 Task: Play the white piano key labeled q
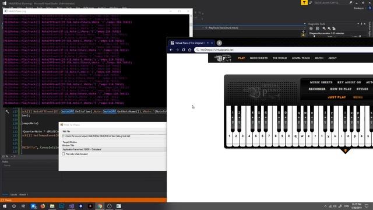[x=295, y=136]
